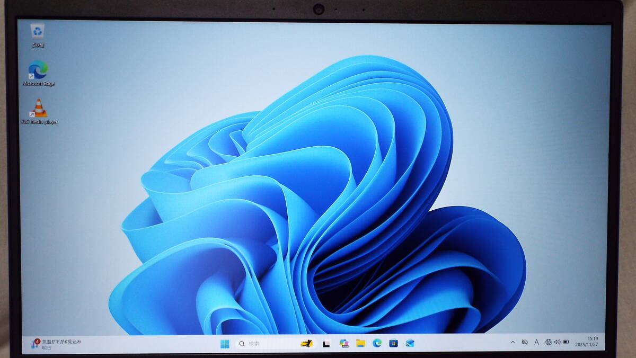636x358 pixels.
Task: Open File Explorer from the taskbar
Action: pos(360,343)
